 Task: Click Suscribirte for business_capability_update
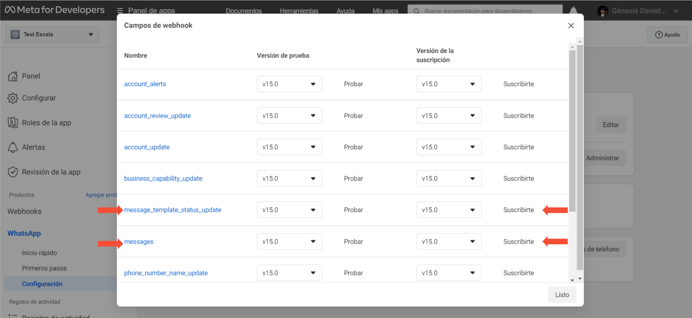coord(519,179)
